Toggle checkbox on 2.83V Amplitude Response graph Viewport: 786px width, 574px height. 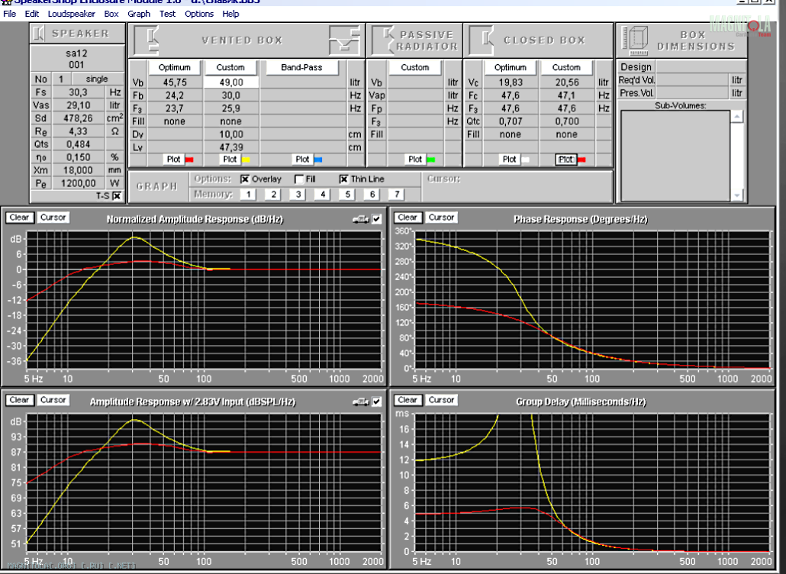click(x=377, y=401)
